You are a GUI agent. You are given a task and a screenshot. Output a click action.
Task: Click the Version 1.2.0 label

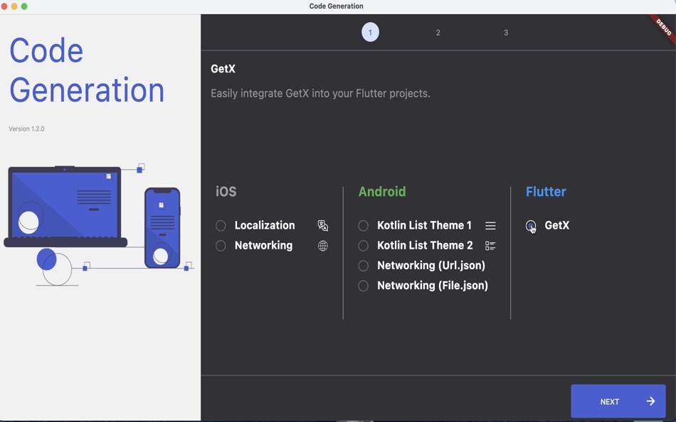(26, 129)
